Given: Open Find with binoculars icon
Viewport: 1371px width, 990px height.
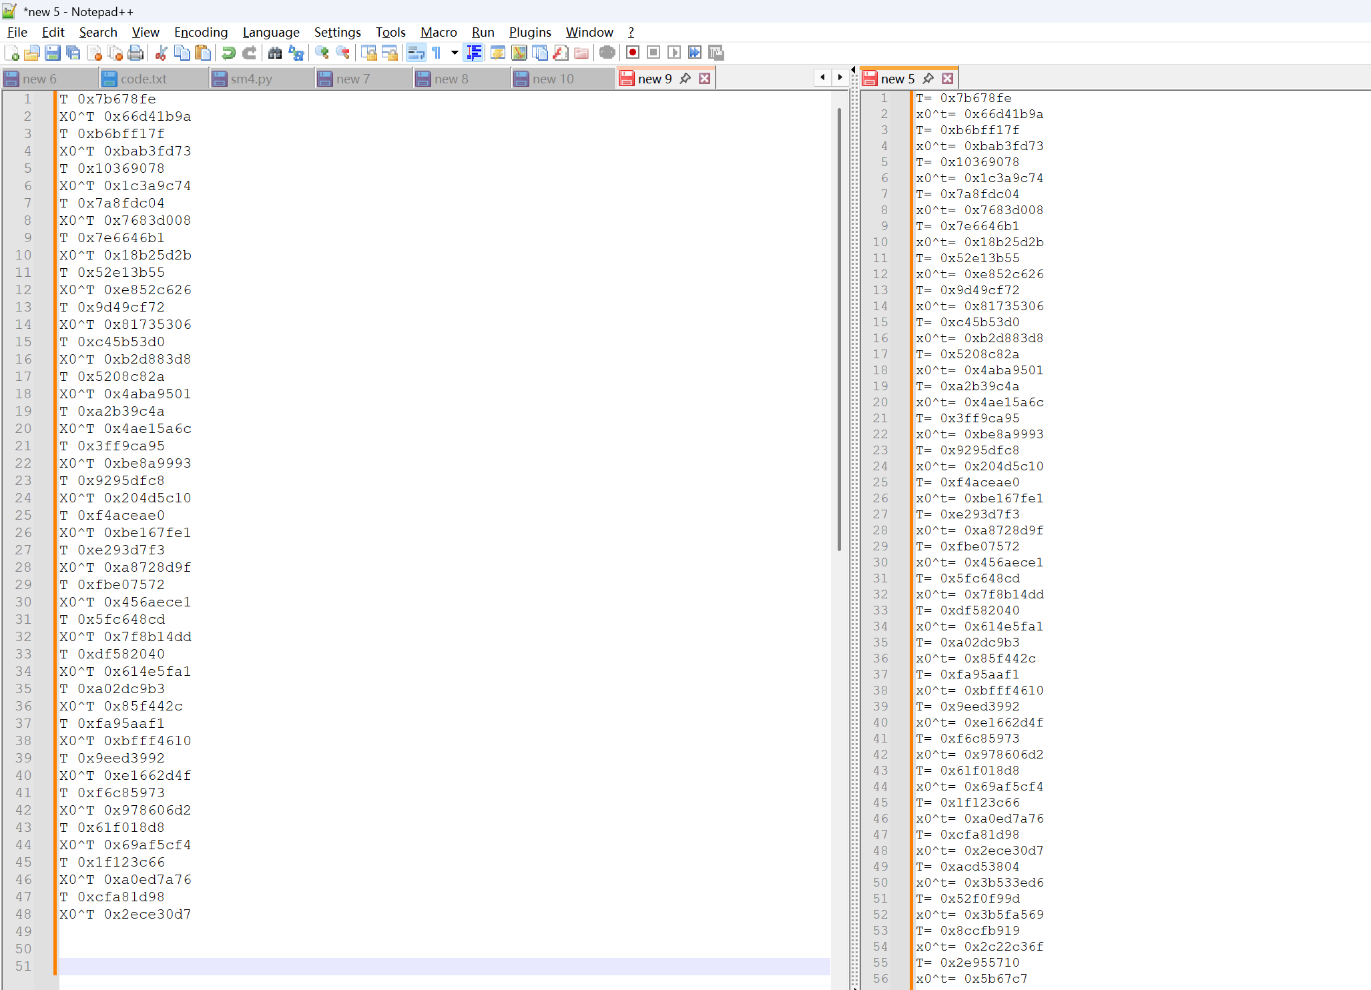Looking at the screenshot, I should point(275,53).
